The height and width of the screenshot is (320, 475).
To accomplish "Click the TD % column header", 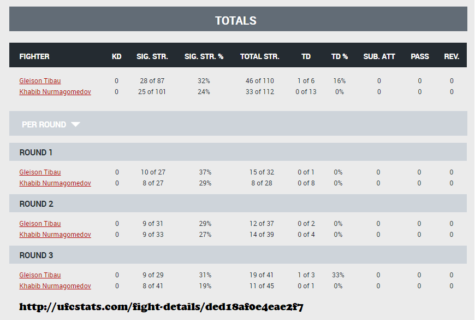I will (x=339, y=56).
